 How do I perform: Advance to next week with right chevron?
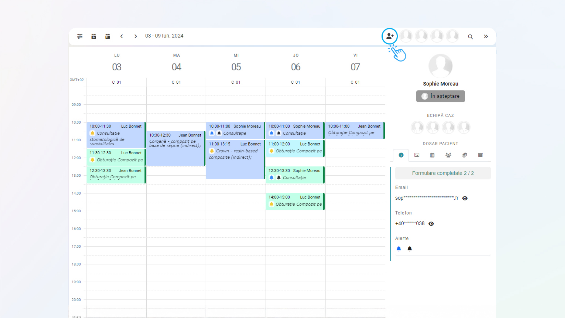pos(135,36)
